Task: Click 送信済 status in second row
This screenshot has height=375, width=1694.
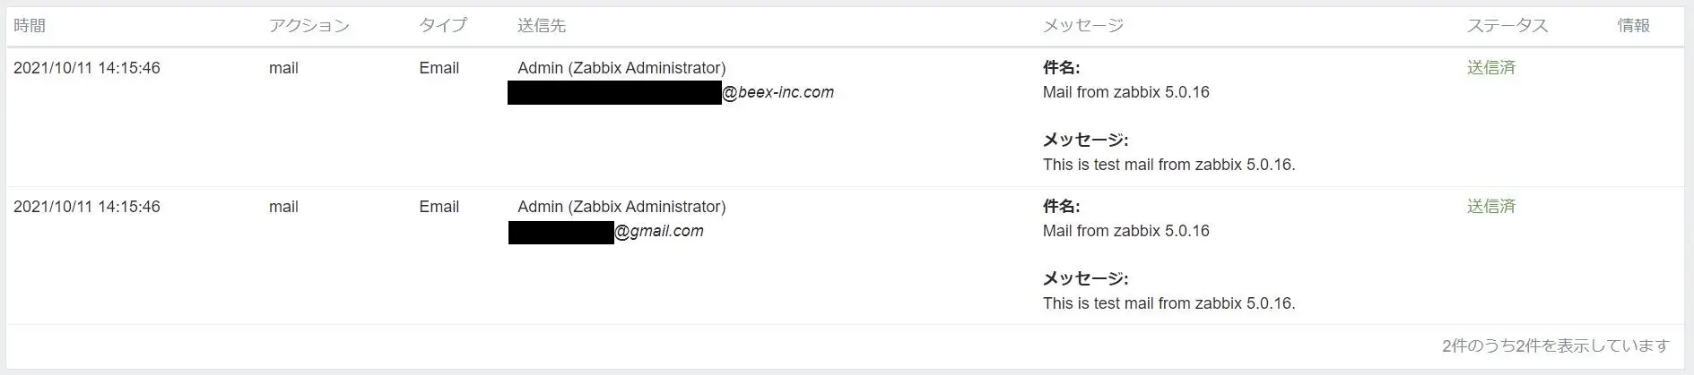Action: coord(1491,207)
